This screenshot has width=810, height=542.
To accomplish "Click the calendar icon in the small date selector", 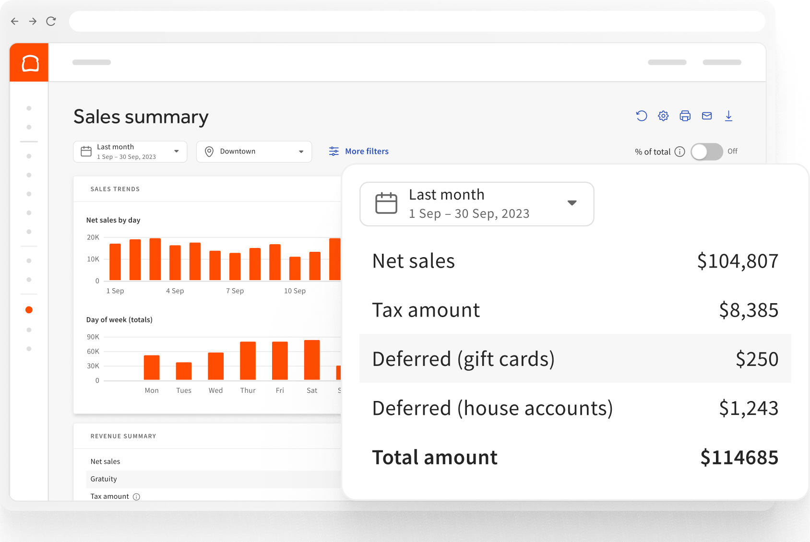I will (x=86, y=152).
